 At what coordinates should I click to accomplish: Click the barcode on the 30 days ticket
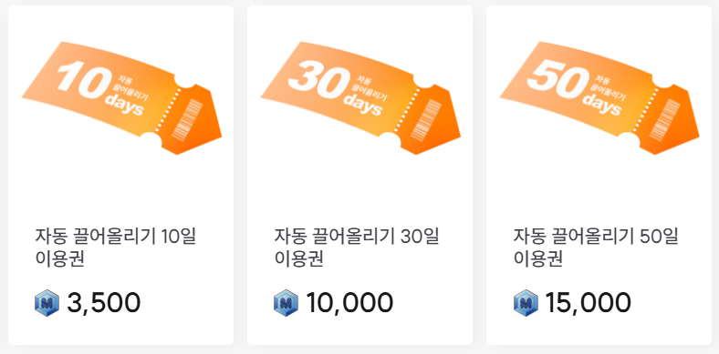pyautogui.click(x=426, y=119)
